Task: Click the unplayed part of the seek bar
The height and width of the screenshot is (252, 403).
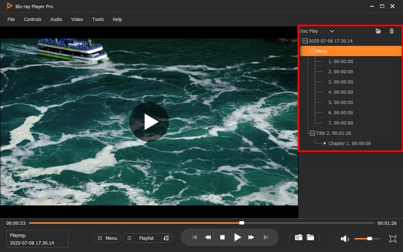Action: point(309,223)
